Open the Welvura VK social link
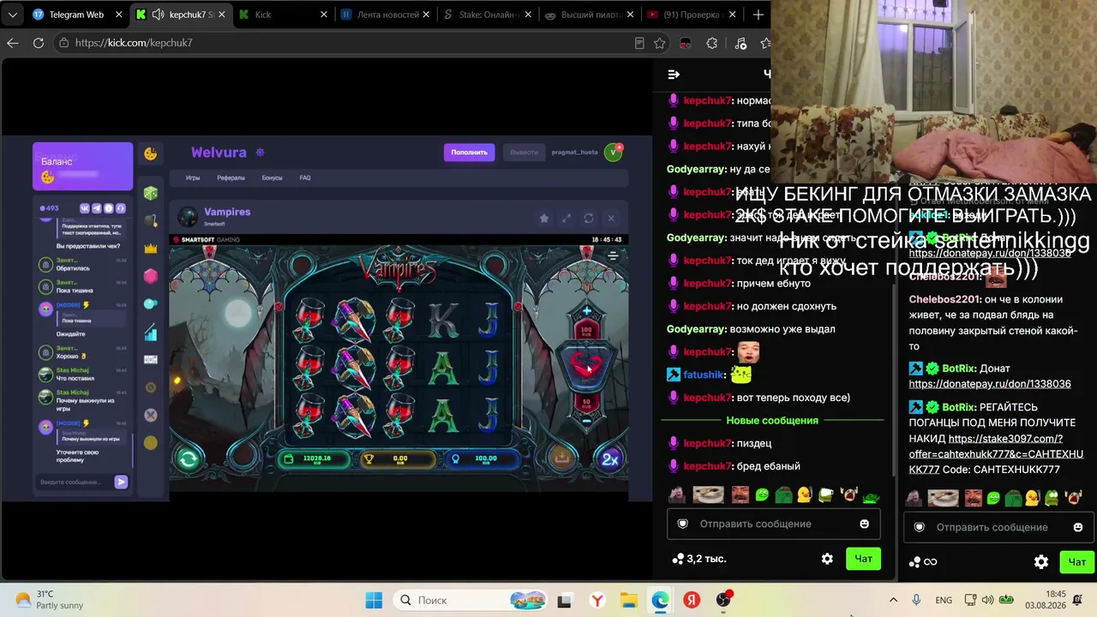 coord(85,208)
